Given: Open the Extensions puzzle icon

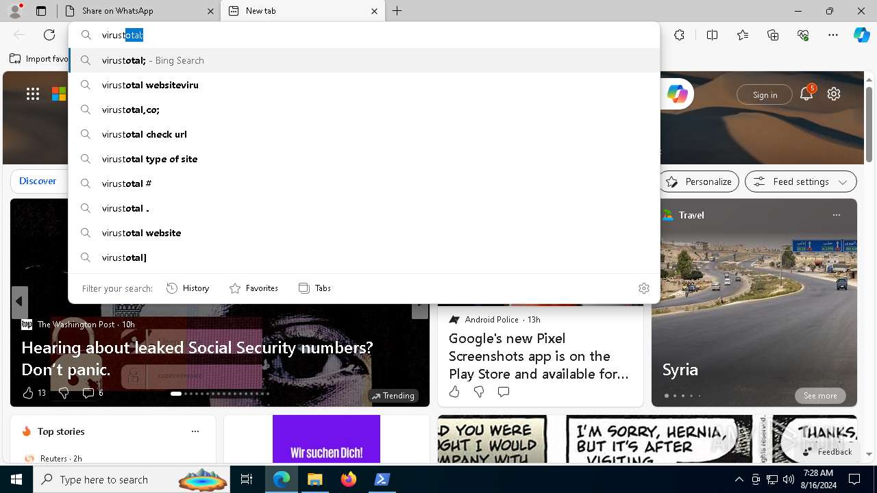Looking at the screenshot, I should coord(679,35).
